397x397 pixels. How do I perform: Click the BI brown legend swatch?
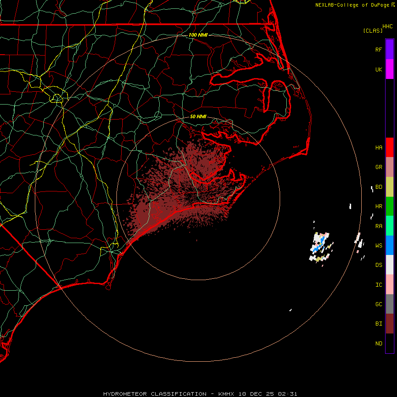click(390, 324)
